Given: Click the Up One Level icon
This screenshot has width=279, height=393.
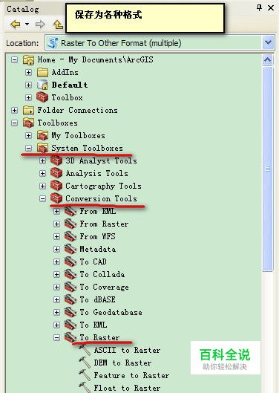Looking at the screenshot, I should tap(58, 25).
